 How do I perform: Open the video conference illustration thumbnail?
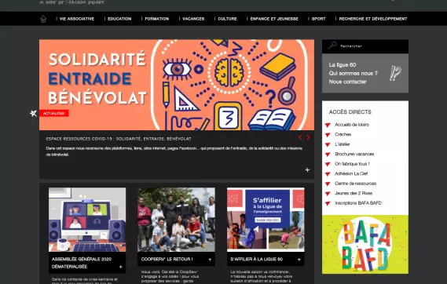87,220
